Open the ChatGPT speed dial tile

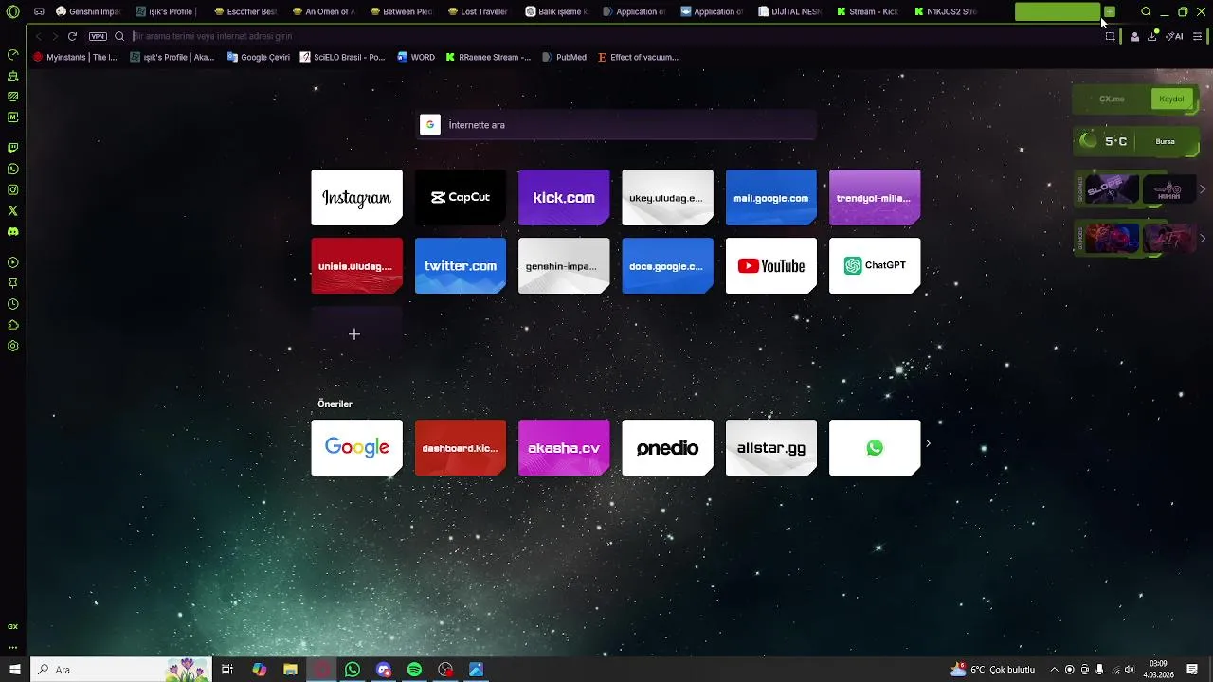[875, 266]
